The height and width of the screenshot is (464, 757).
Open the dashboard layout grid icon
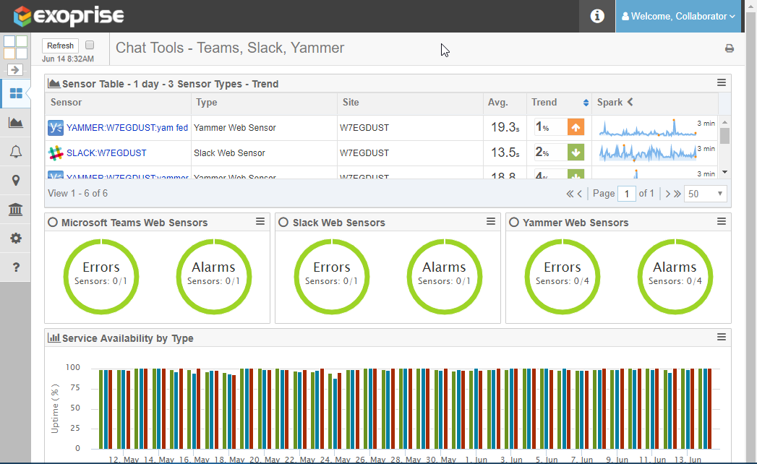pyautogui.click(x=15, y=47)
